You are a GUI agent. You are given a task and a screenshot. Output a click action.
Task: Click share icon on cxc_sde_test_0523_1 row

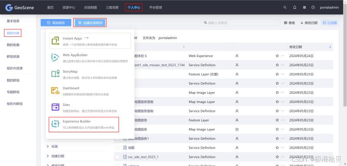(x=237, y=157)
